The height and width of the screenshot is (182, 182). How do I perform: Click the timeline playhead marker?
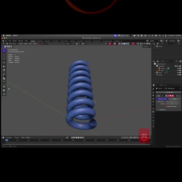click(7, 140)
